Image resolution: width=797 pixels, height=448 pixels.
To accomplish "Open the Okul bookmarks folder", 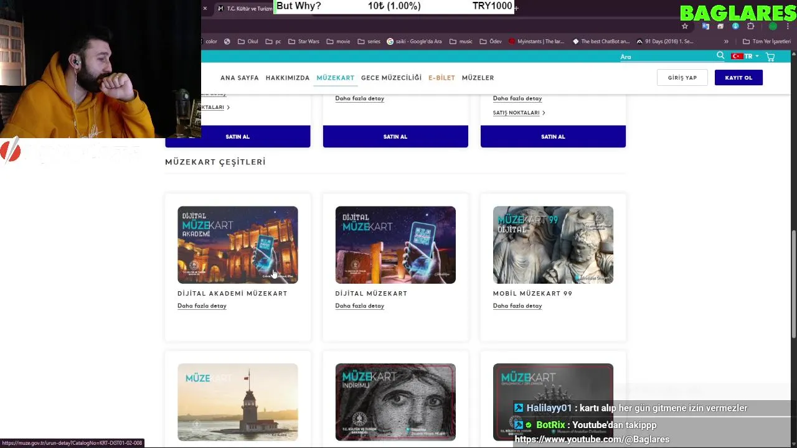I will (x=247, y=42).
